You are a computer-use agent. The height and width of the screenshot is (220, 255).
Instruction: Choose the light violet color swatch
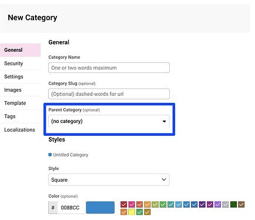click(x=217, y=205)
